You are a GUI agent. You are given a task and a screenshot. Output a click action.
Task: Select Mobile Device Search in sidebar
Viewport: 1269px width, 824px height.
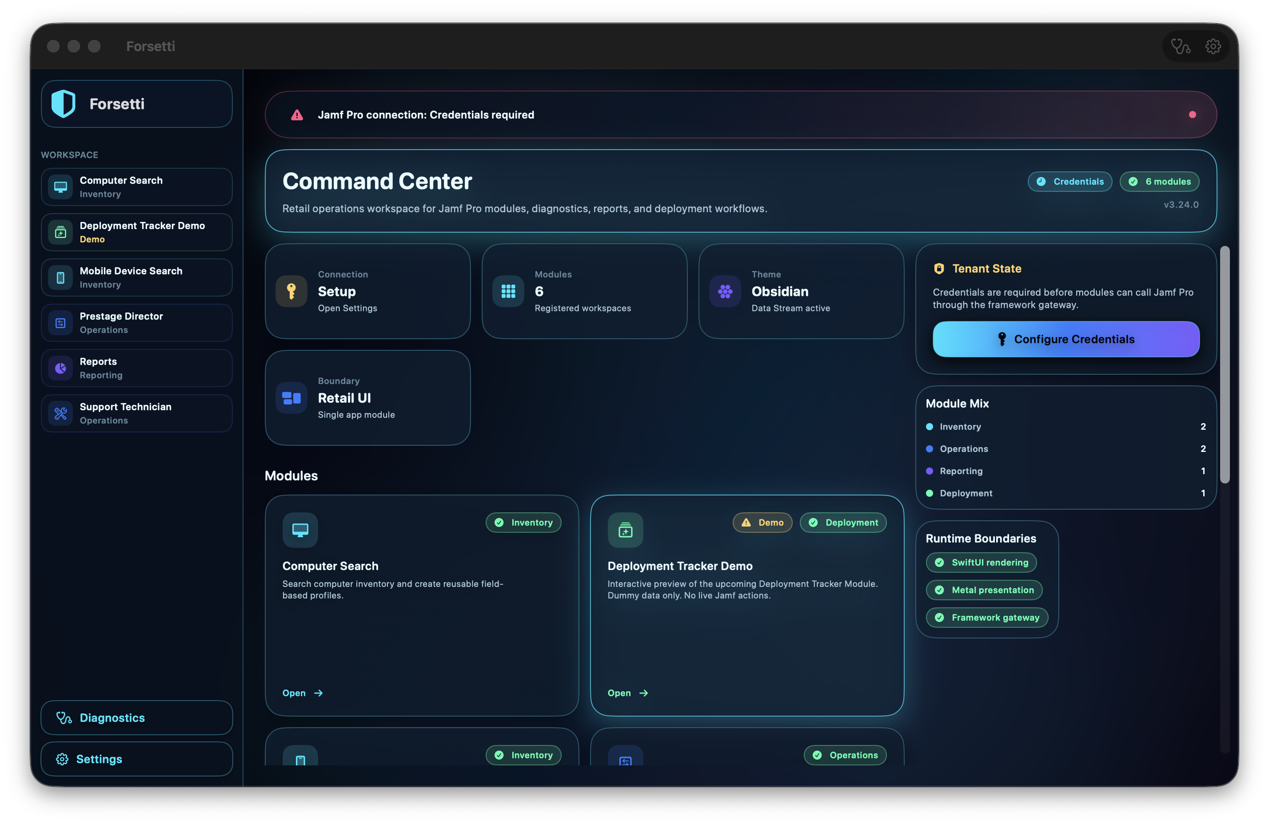click(136, 277)
